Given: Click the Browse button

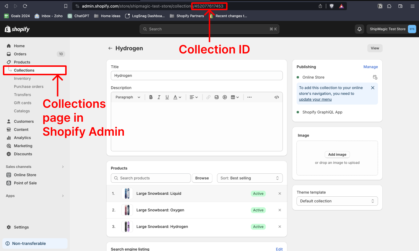Looking at the screenshot, I should click(202, 178).
